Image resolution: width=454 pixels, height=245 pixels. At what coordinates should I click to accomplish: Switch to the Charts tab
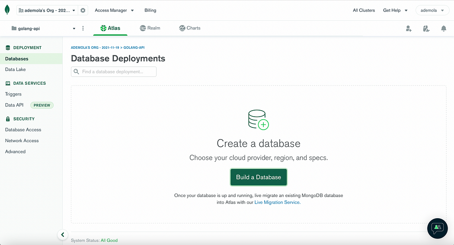click(190, 28)
